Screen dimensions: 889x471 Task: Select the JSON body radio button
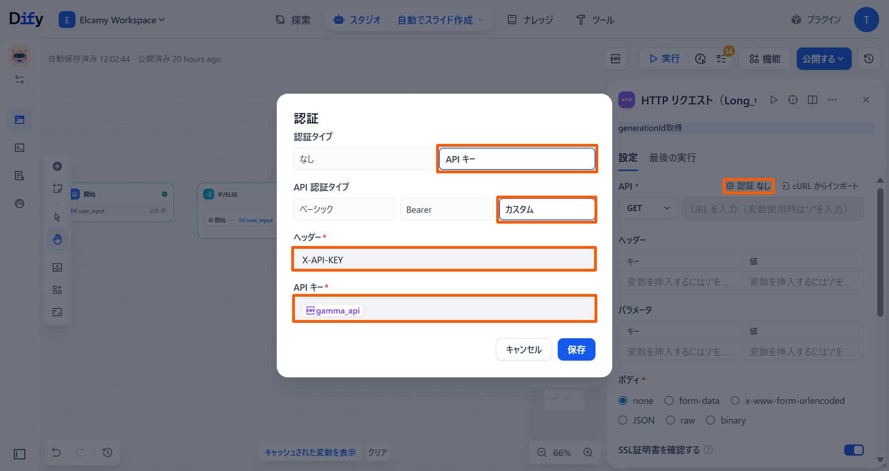[x=623, y=420]
